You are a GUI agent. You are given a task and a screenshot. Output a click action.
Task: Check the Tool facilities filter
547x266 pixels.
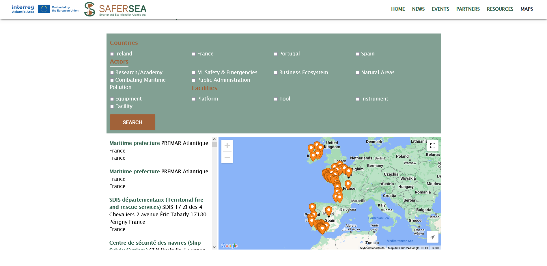276,99
